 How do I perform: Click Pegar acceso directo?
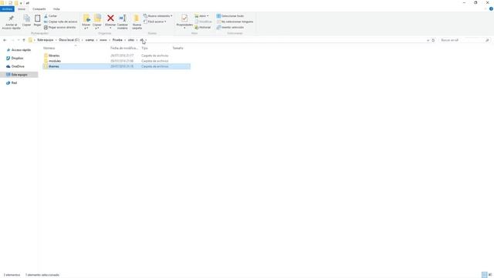coord(60,28)
